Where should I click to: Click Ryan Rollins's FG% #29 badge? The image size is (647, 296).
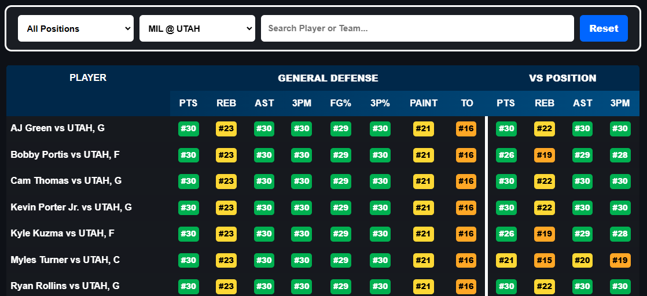pos(341,286)
